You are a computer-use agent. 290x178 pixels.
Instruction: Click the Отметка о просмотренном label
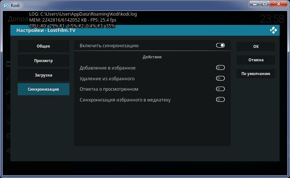tap(109, 89)
